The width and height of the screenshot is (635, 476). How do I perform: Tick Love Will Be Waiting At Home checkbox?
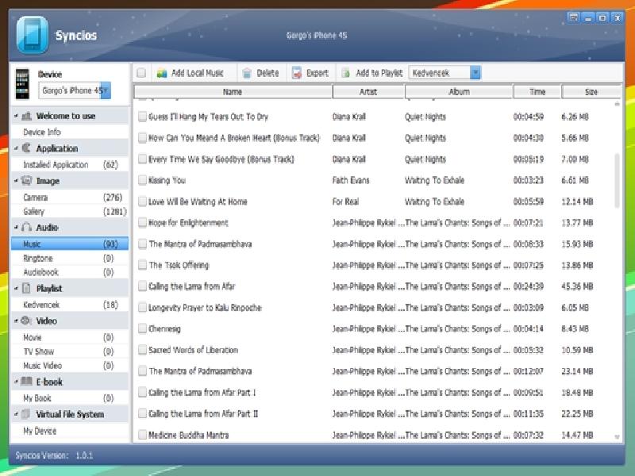tap(142, 202)
